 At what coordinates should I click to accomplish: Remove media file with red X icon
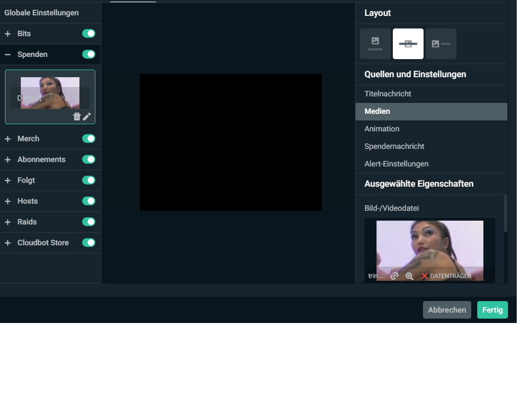tap(424, 276)
